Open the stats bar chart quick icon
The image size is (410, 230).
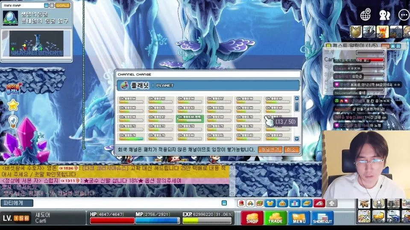(294, 203)
